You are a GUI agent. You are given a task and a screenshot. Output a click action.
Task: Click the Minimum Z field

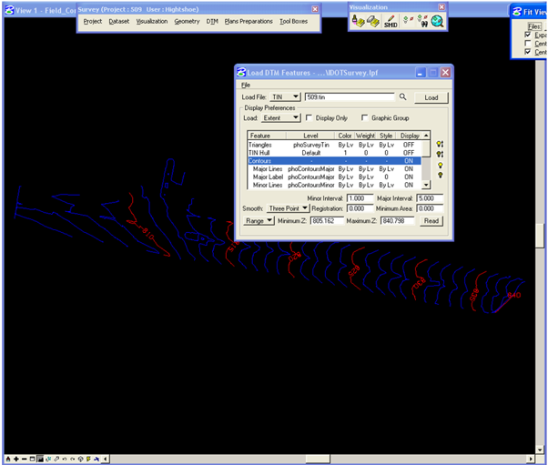point(327,221)
